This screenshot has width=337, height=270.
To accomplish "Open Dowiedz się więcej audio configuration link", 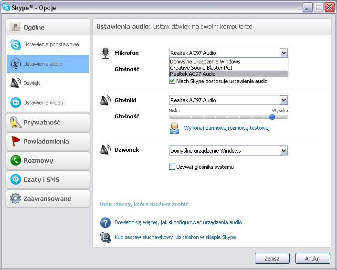I will [x=178, y=222].
